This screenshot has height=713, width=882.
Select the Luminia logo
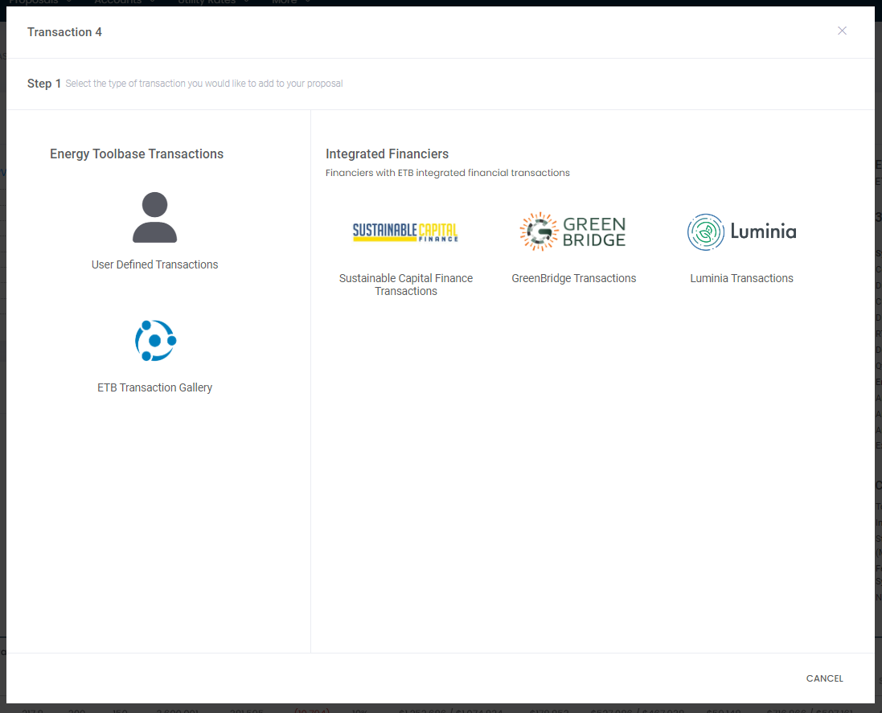741,232
